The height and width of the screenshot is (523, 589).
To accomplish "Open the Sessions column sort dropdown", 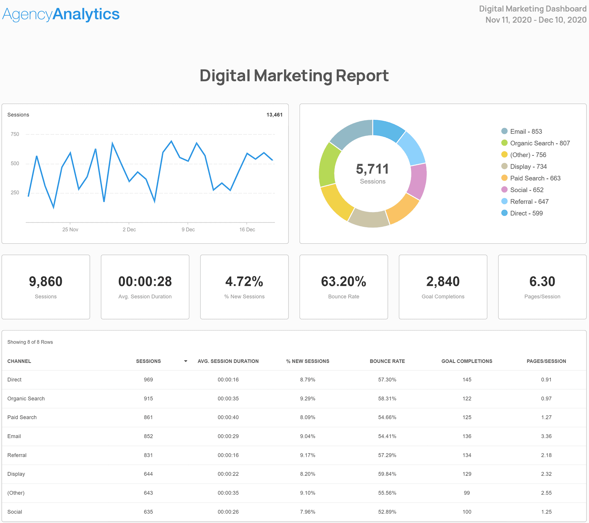I will 186,361.
